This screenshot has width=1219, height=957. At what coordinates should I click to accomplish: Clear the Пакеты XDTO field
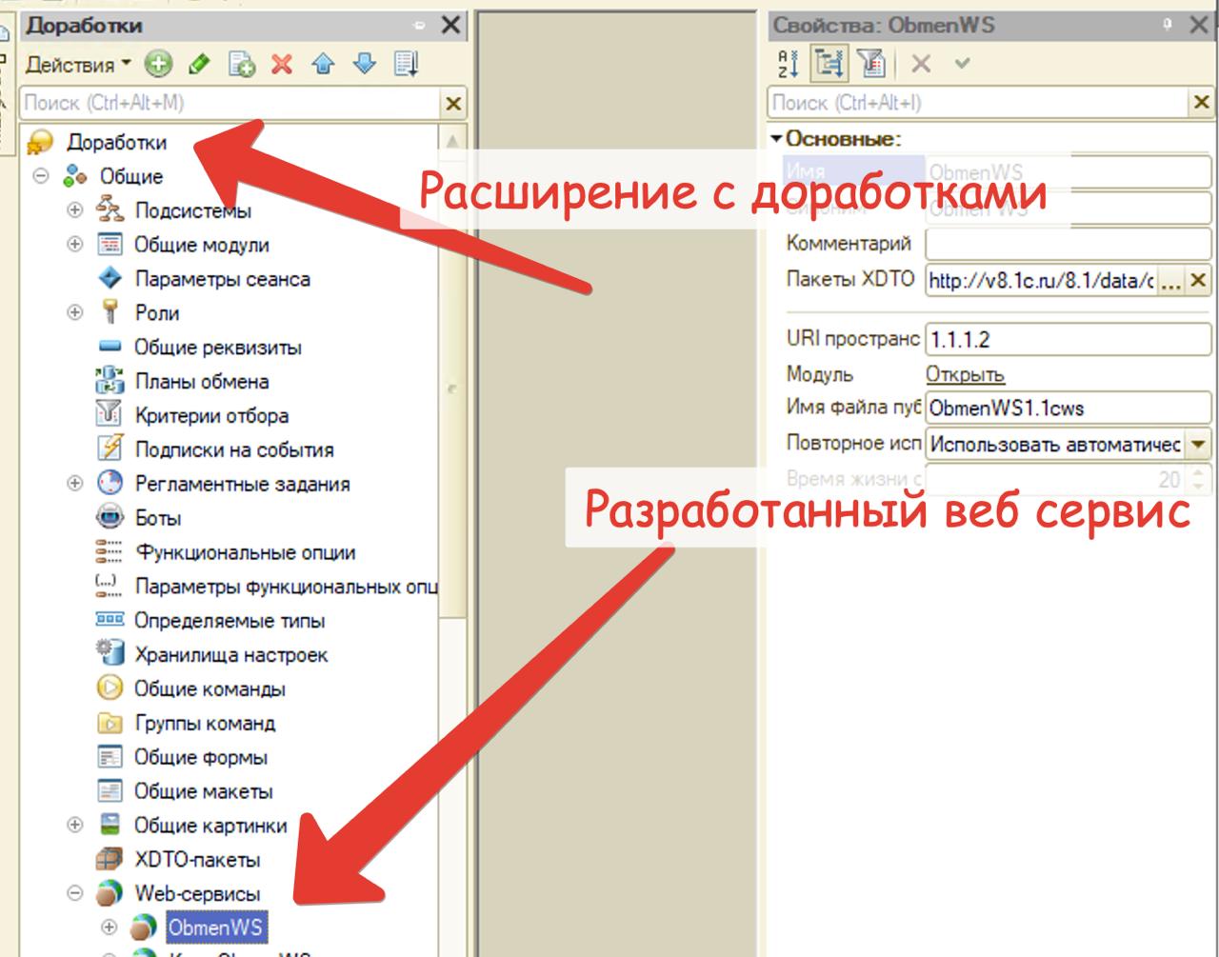[x=1198, y=281]
